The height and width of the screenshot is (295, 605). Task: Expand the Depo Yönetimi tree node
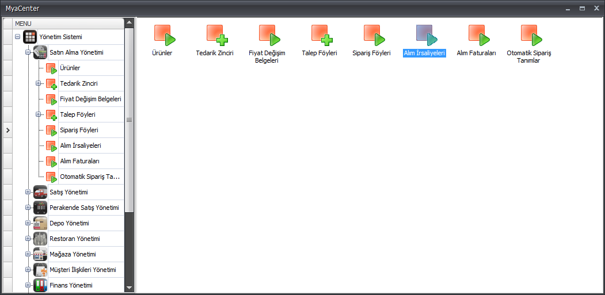pos(28,223)
